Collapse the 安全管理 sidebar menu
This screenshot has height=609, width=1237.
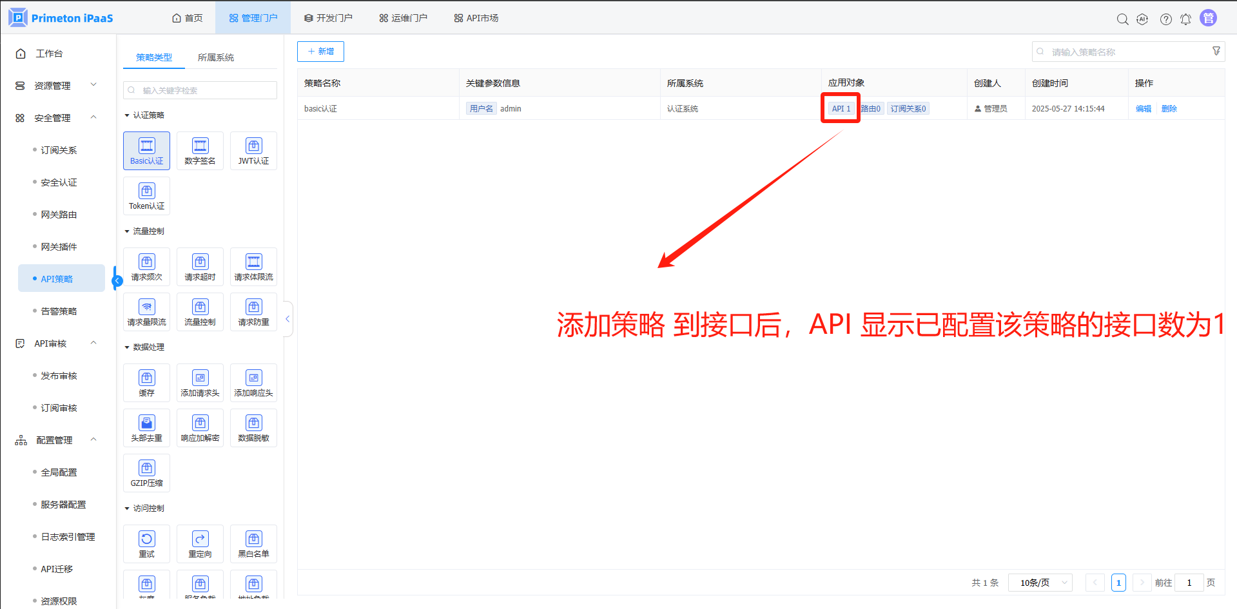tap(93, 118)
